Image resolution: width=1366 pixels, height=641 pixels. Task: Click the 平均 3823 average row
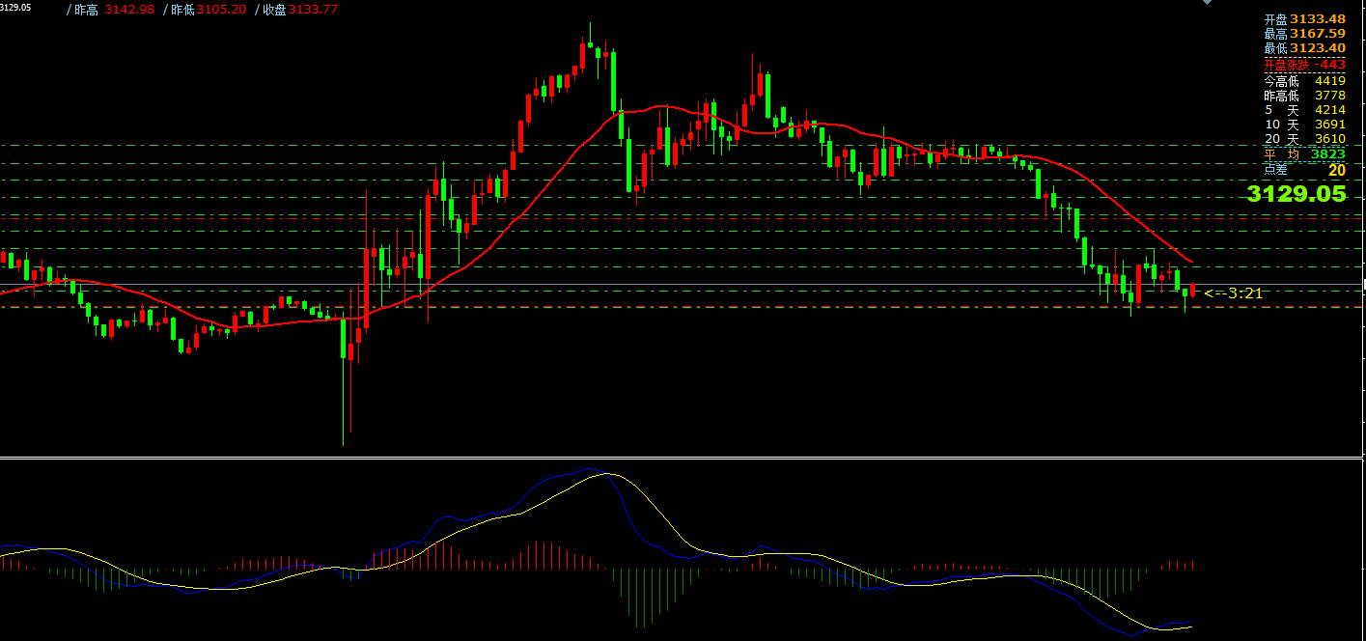pos(1304,153)
